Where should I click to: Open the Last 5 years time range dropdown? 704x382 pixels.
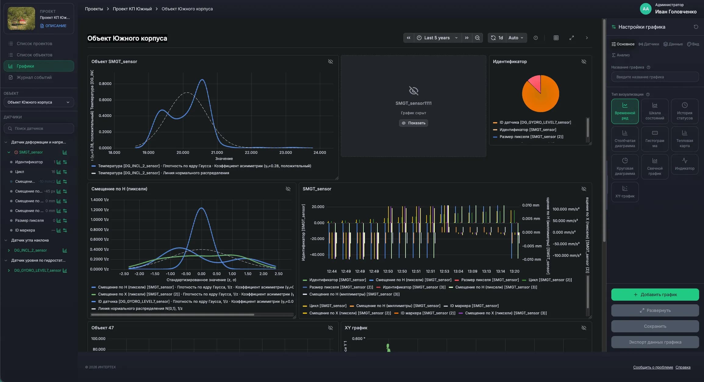click(438, 38)
